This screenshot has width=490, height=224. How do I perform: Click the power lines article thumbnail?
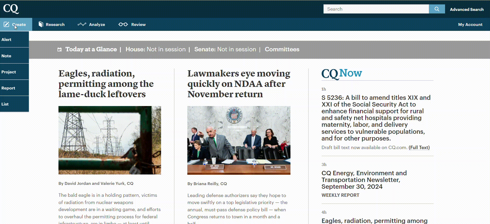[x=110, y=140]
